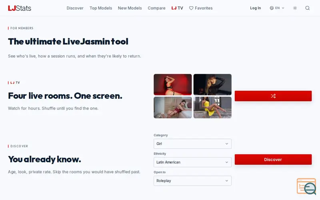Open the yellow-dress live room thumbnail

pos(212,108)
